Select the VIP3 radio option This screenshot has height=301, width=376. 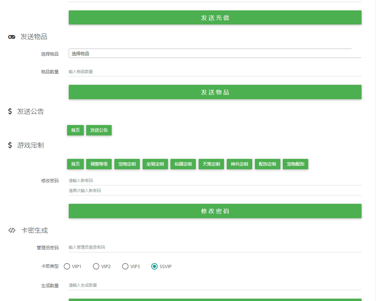pos(125,266)
